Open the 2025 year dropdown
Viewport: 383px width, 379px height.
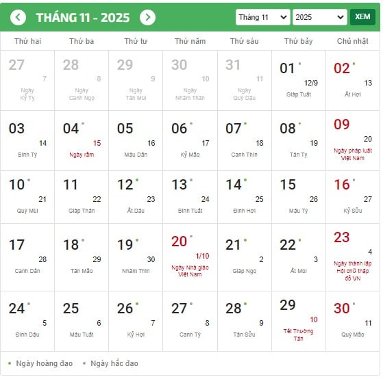pos(320,17)
